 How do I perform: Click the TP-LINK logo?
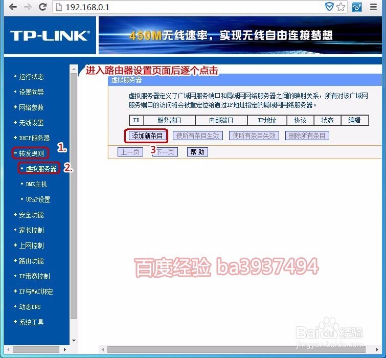(50, 36)
